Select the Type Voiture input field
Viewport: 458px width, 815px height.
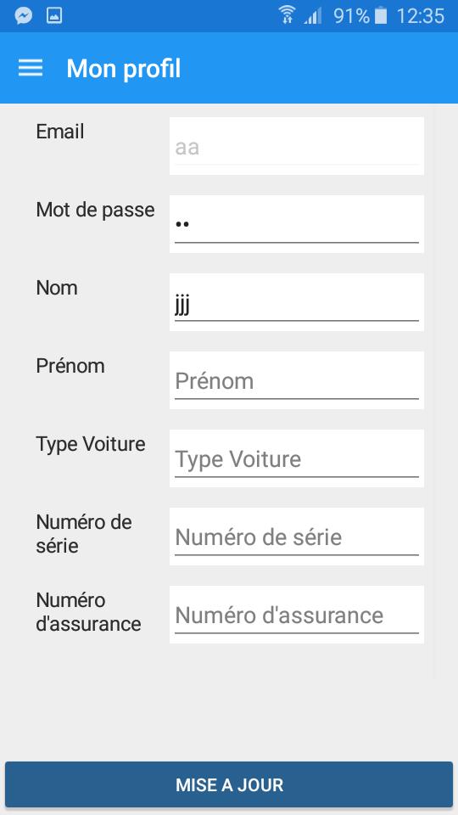297,458
